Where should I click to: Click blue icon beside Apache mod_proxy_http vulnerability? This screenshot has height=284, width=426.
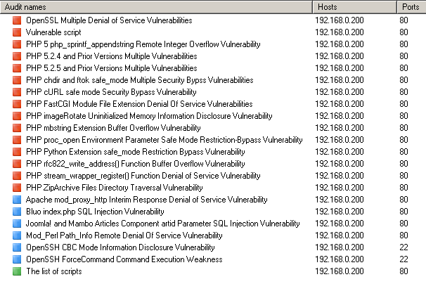(x=17, y=200)
